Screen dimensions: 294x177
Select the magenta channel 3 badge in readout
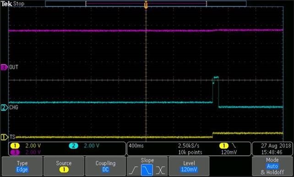(x=15, y=152)
